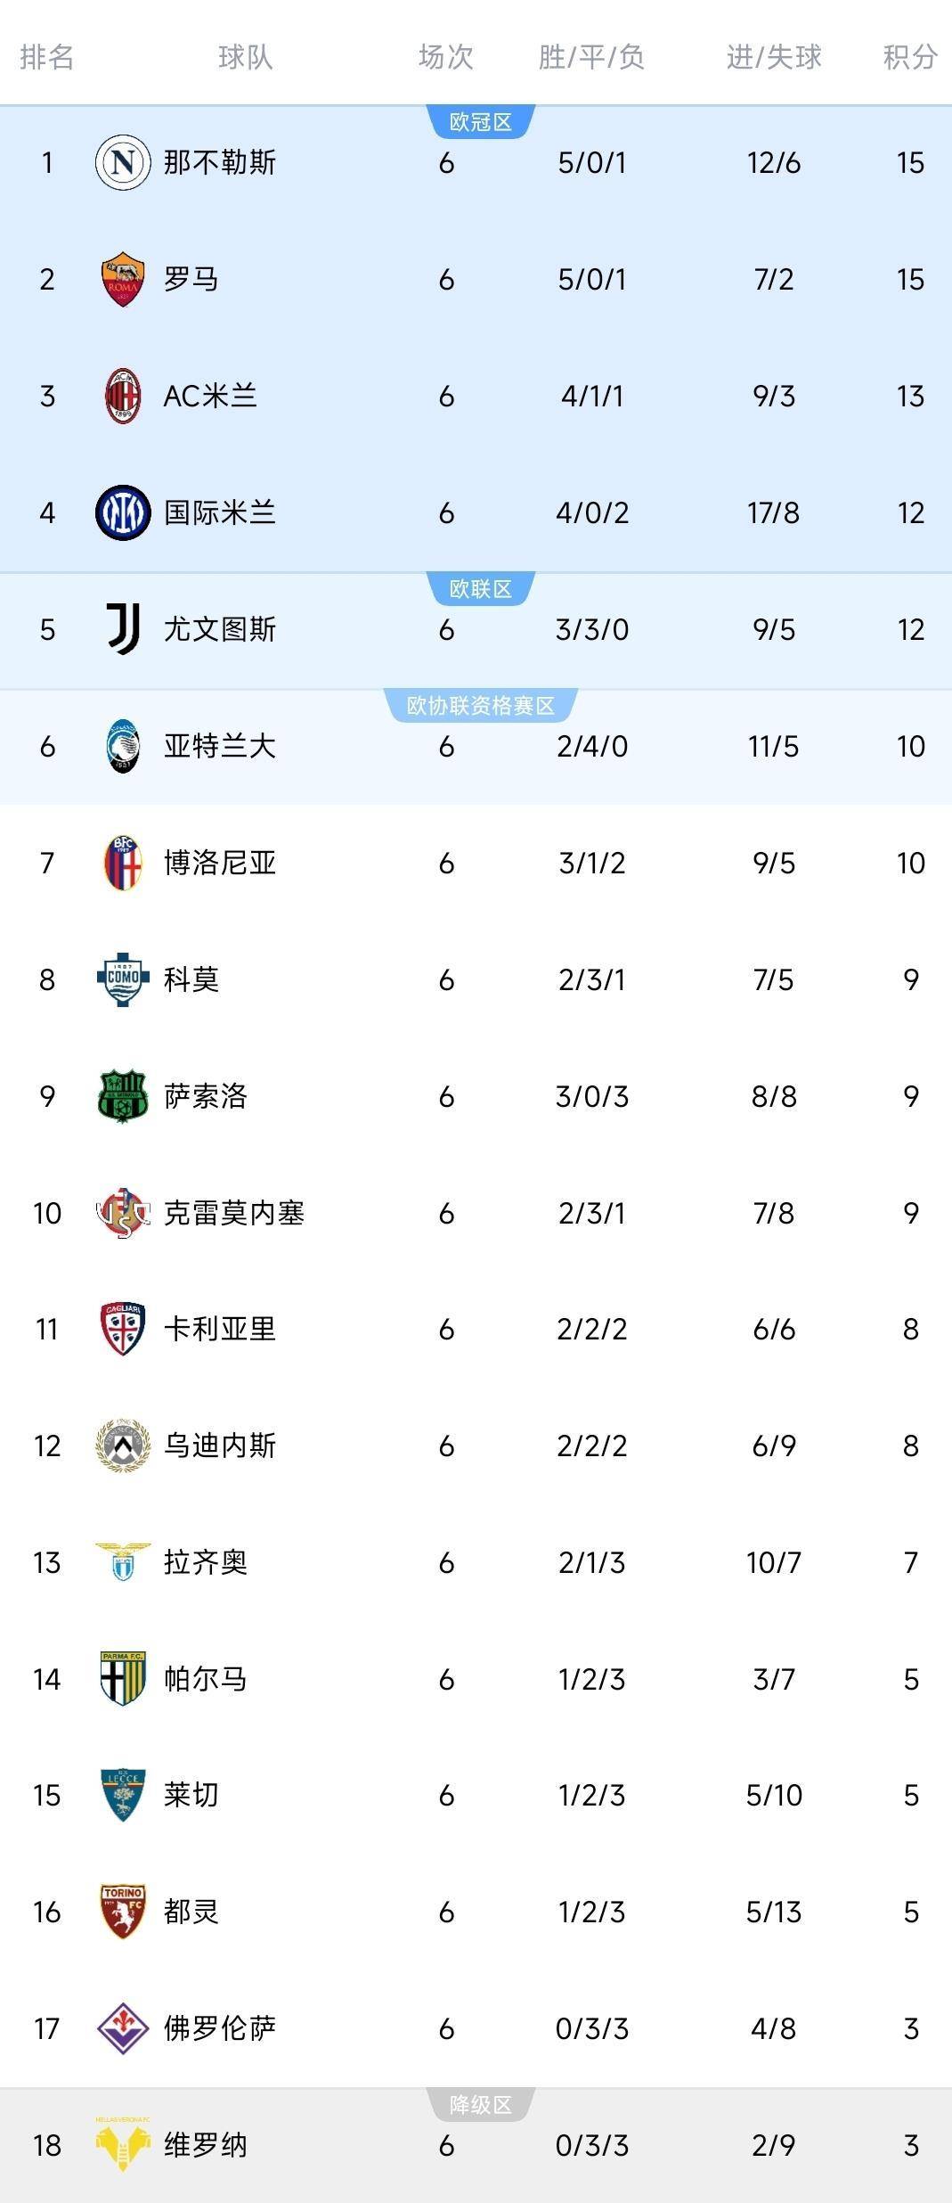This screenshot has height=2203, width=952.
Task: Select the 排名 column header
Action: (x=46, y=57)
